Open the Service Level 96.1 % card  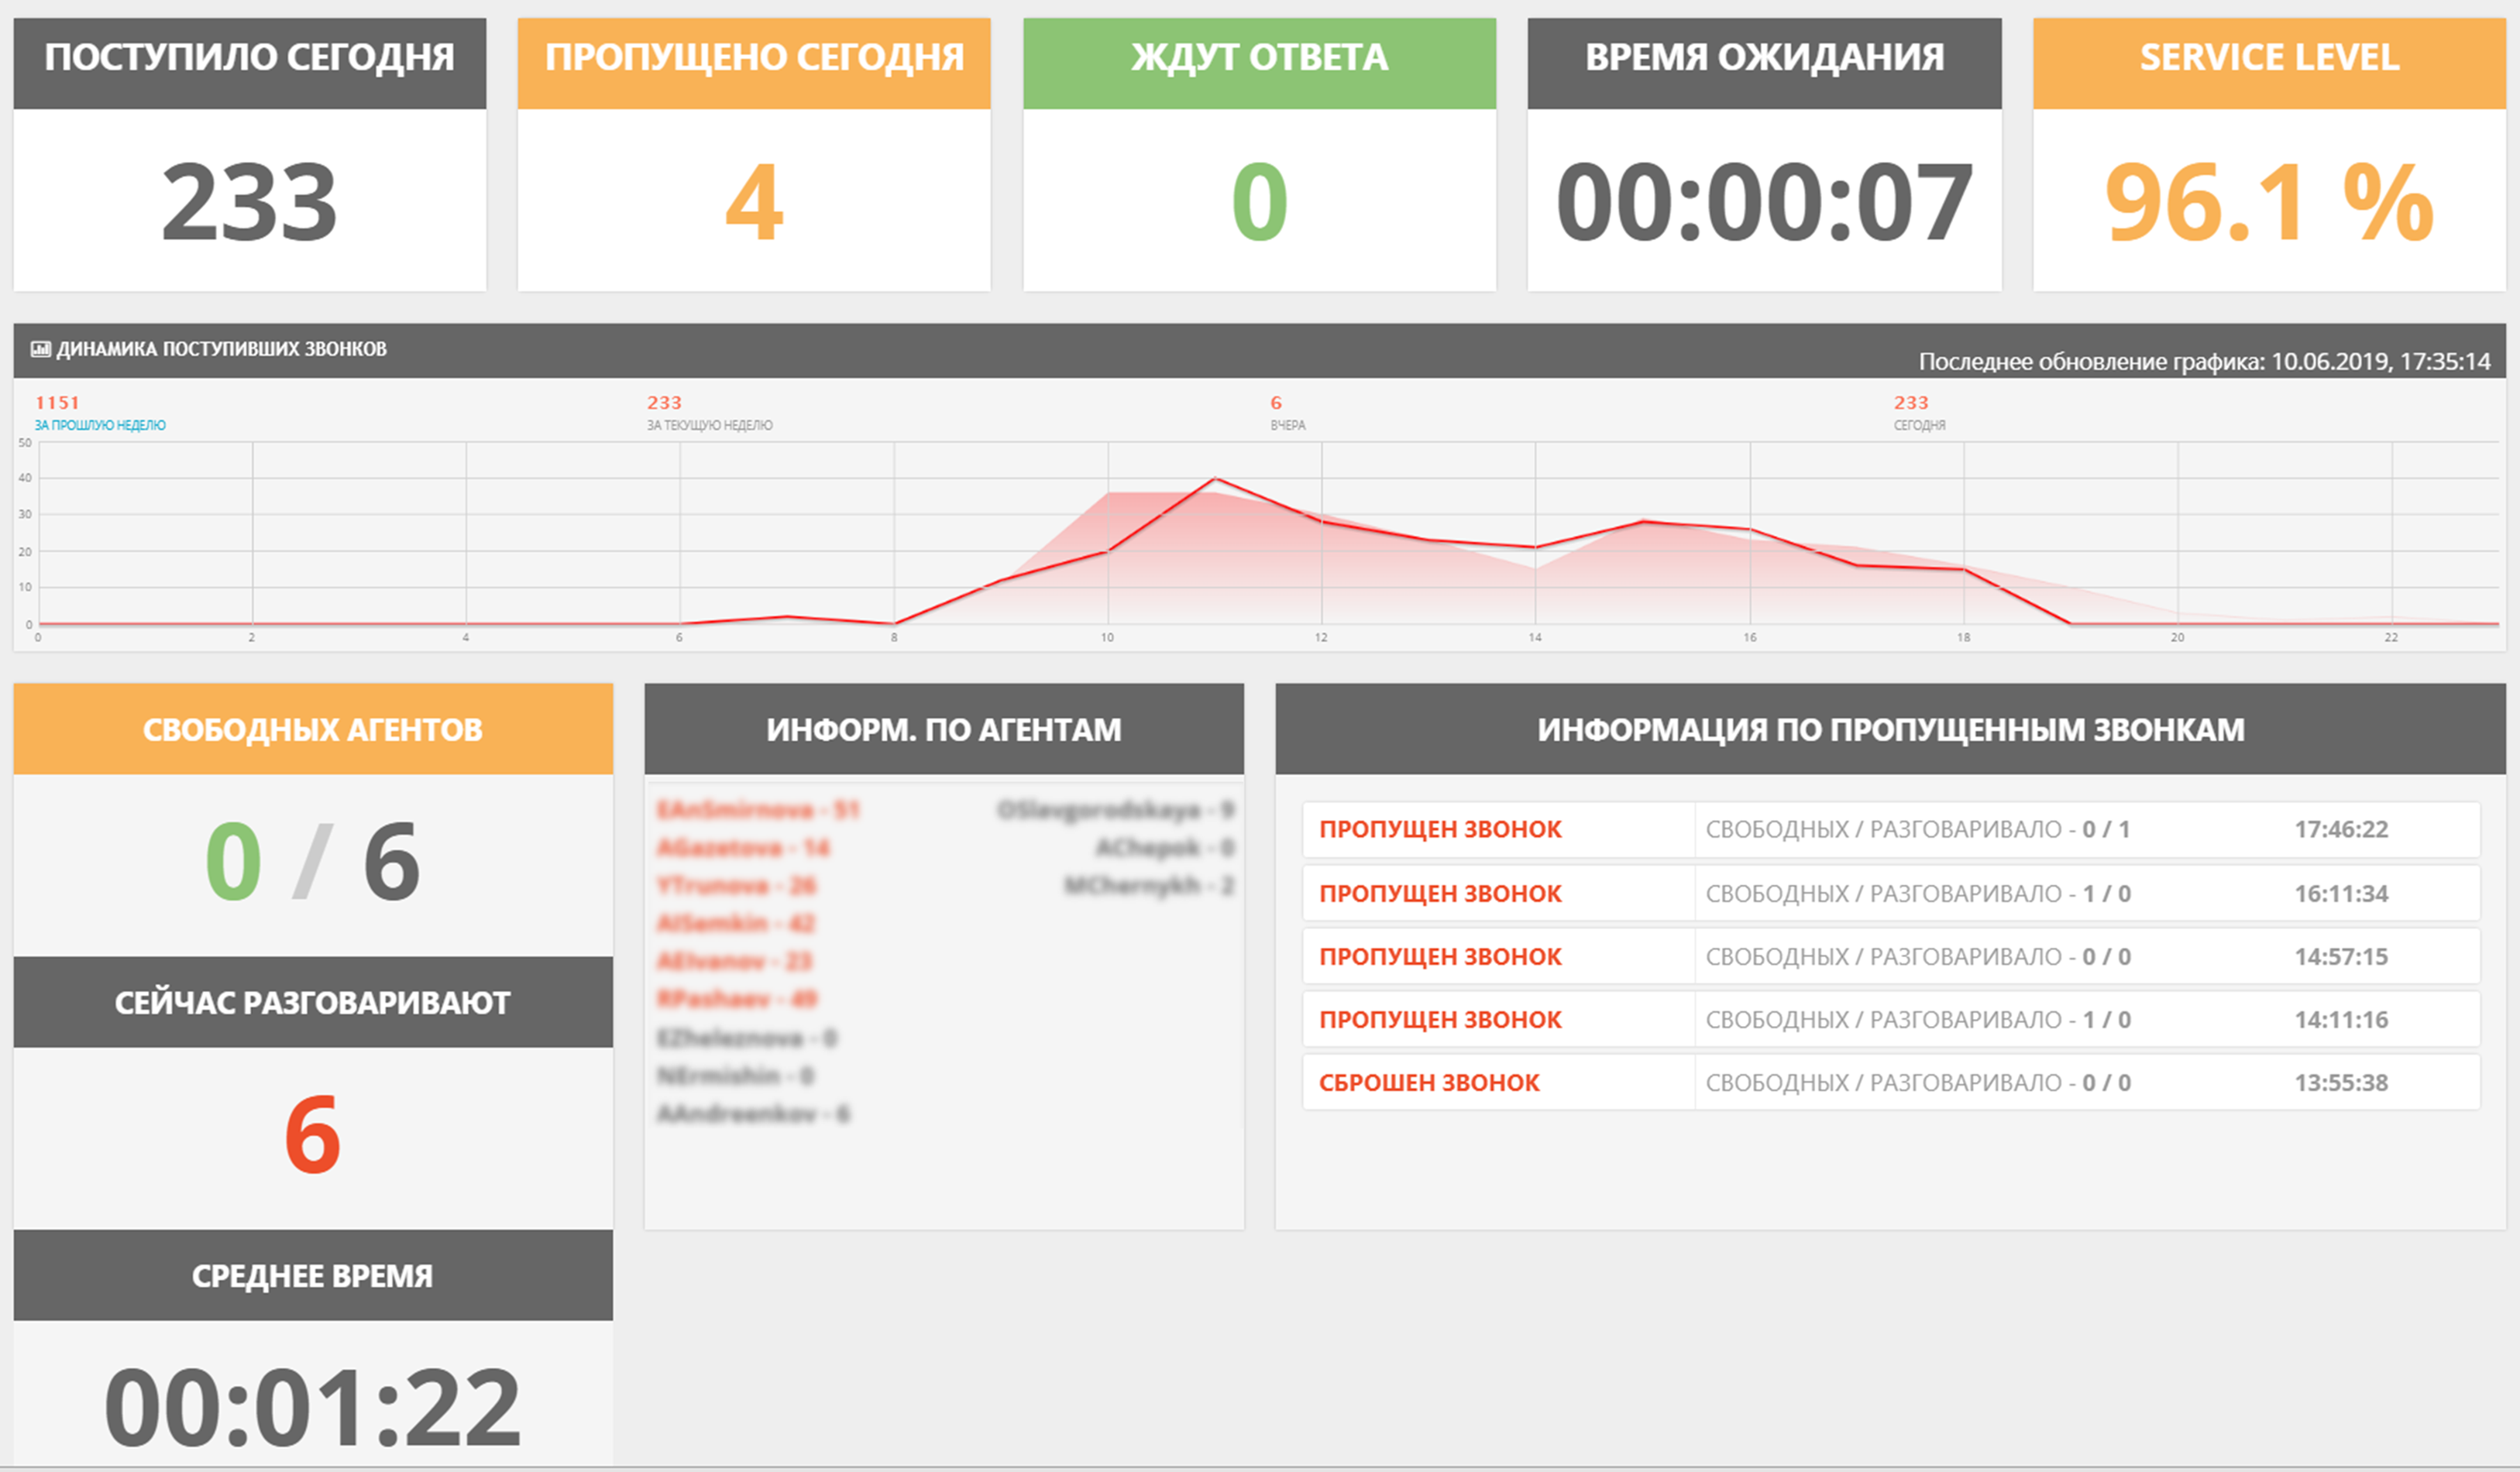point(2268,202)
